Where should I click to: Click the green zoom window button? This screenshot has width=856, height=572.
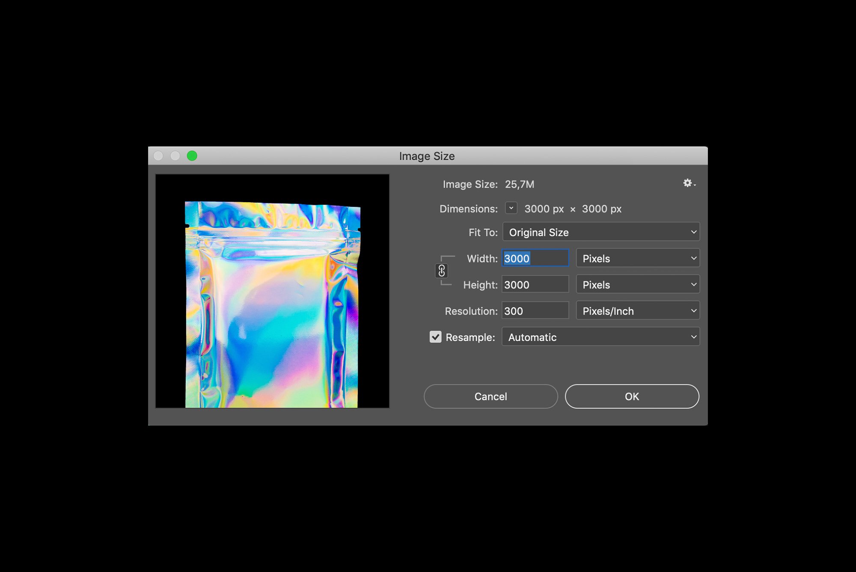pyautogui.click(x=192, y=156)
